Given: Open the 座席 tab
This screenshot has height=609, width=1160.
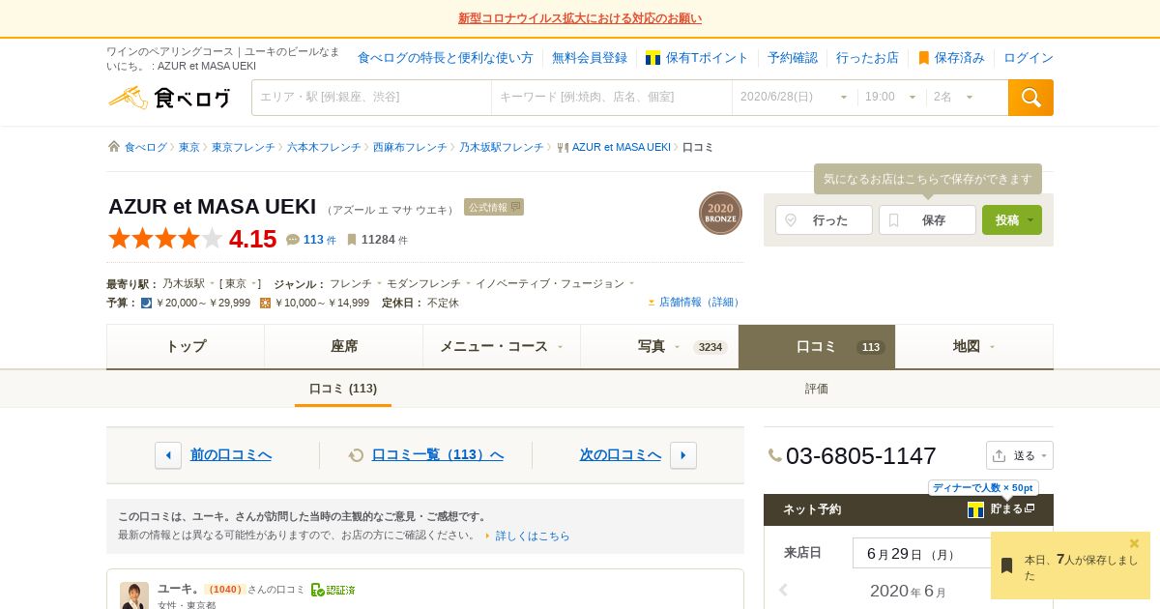Looking at the screenshot, I should point(344,346).
